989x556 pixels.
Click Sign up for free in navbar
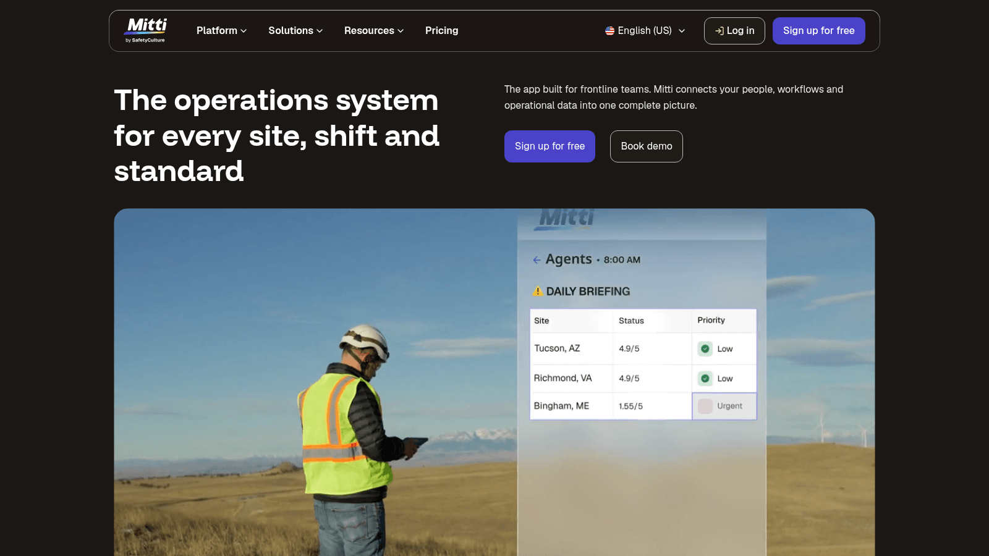click(818, 31)
